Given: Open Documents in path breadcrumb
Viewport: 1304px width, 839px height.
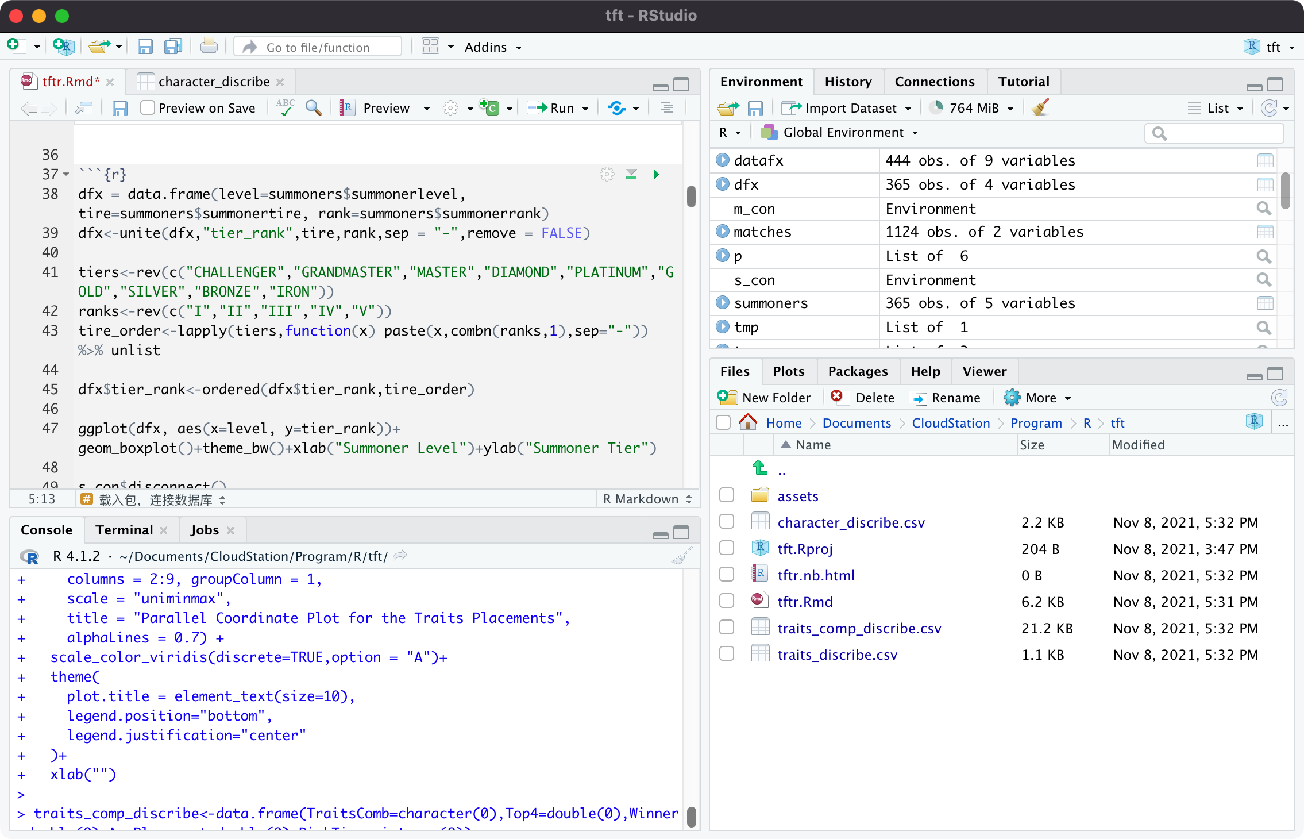Looking at the screenshot, I should tap(857, 423).
